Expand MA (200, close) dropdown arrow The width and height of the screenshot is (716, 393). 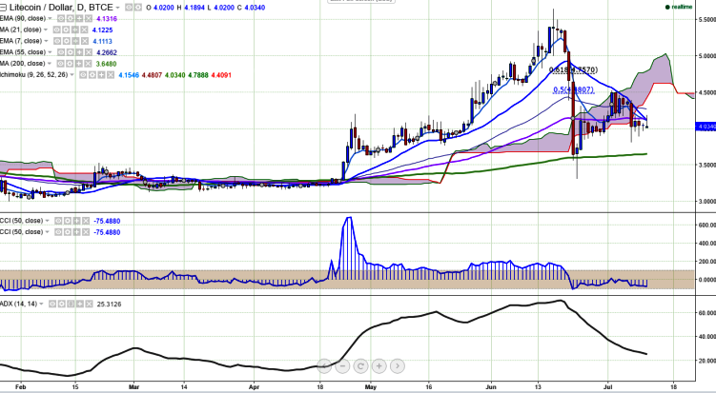pyautogui.click(x=50, y=64)
